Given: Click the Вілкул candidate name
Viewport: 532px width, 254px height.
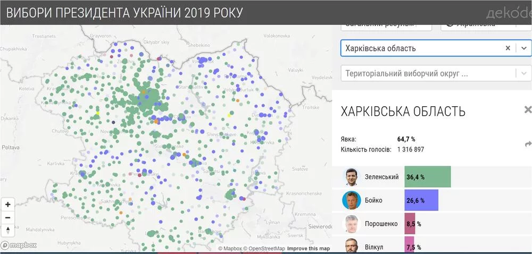Looking at the screenshot, I should pyautogui.click(x=374, y=247).
